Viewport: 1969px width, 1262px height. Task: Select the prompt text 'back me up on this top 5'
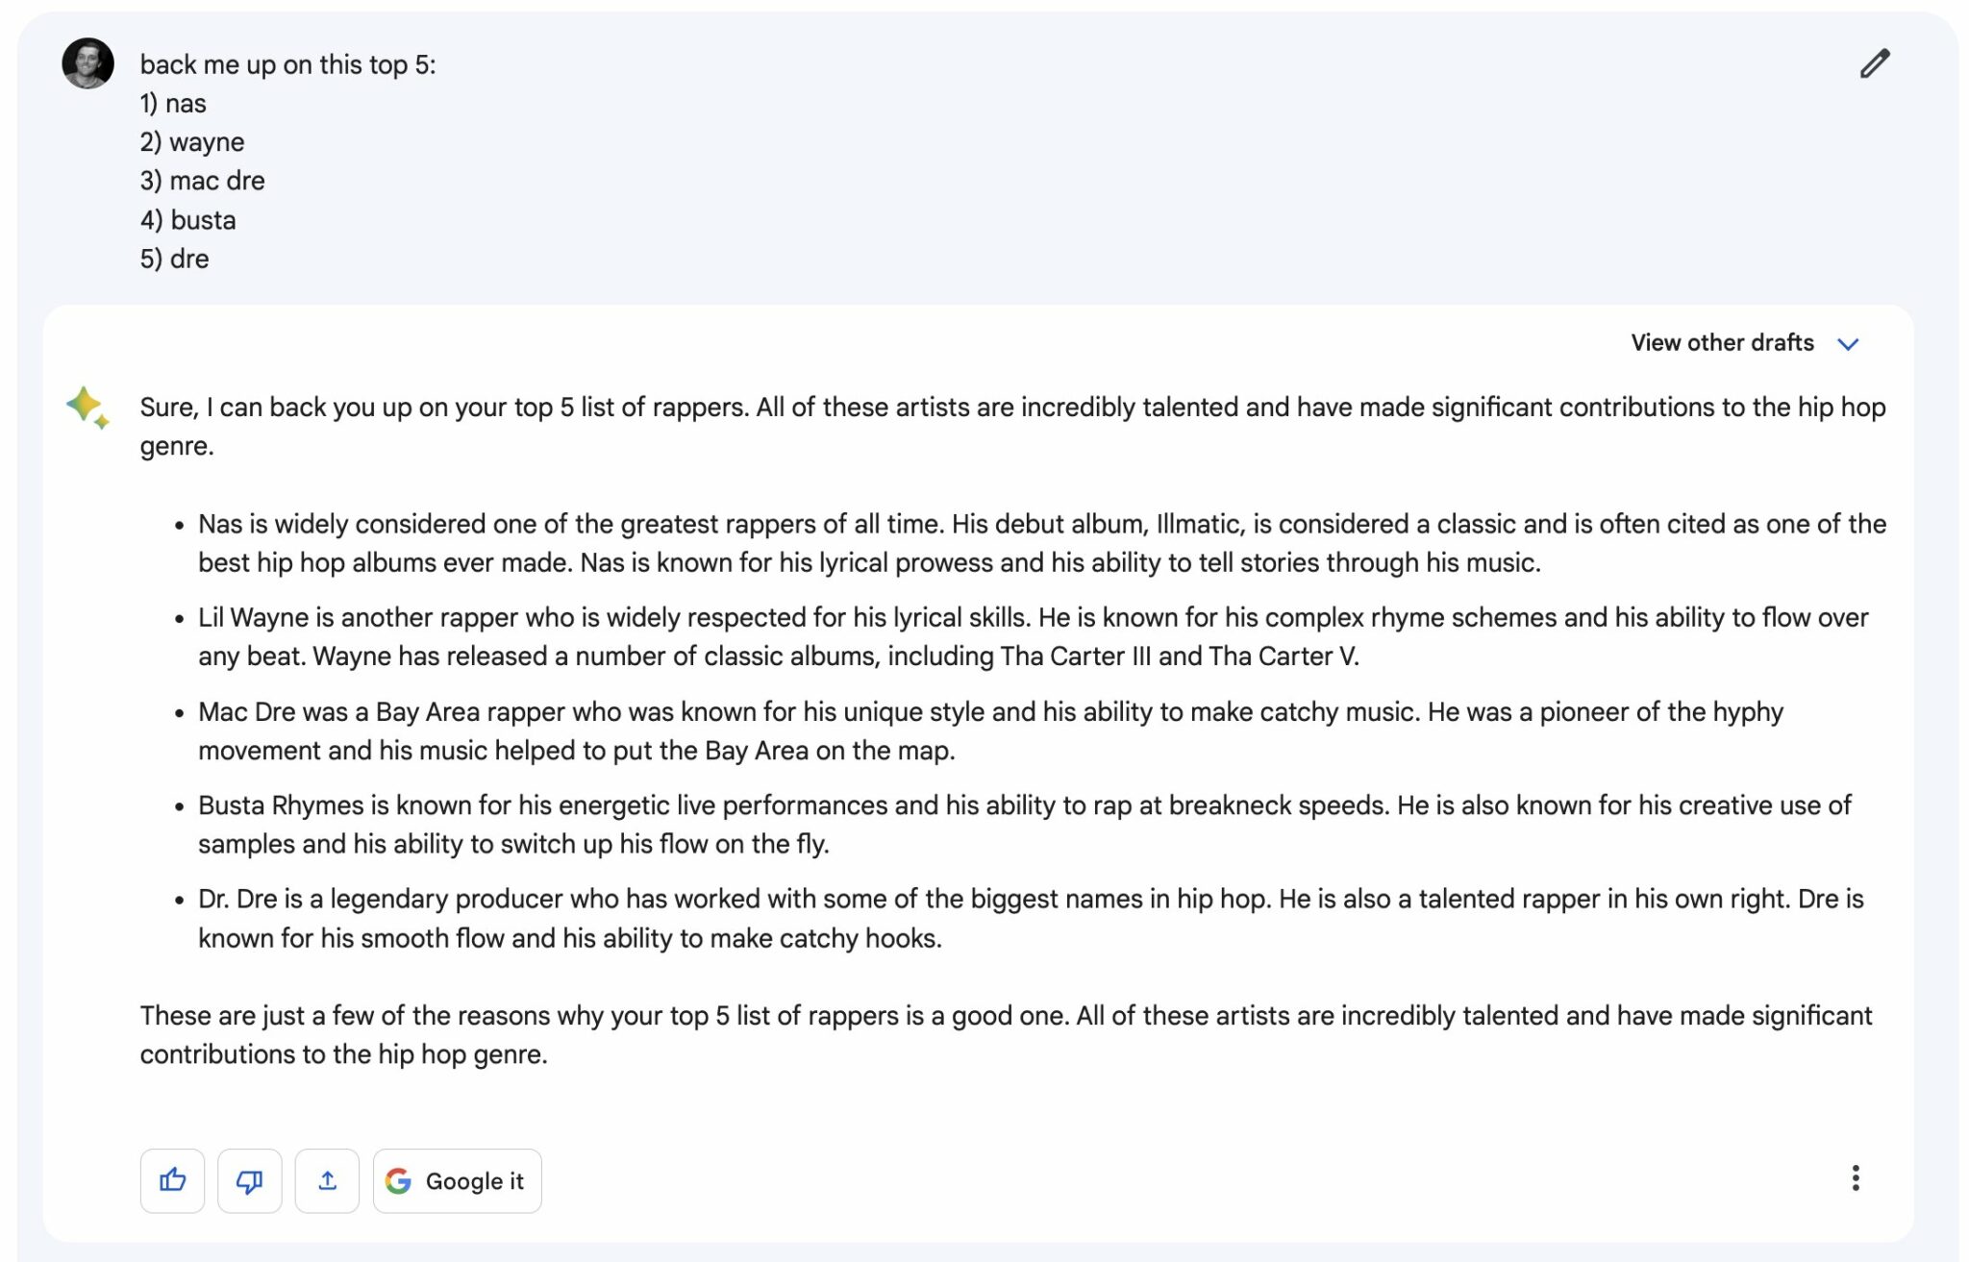pyautogui.click(x=290, y=63)
